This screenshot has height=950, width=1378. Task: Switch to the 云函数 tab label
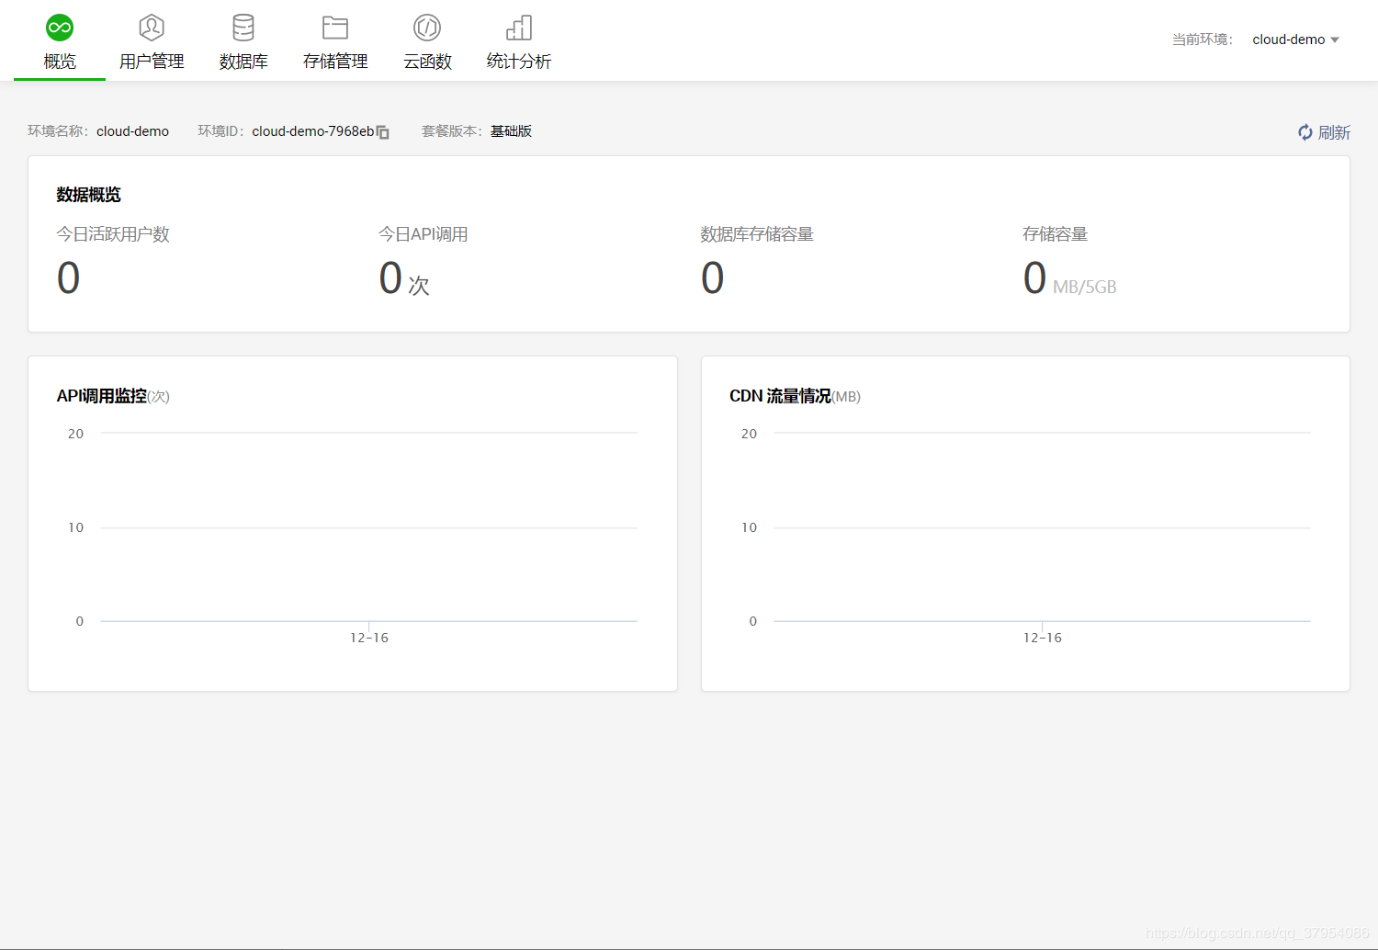point(427,62)
